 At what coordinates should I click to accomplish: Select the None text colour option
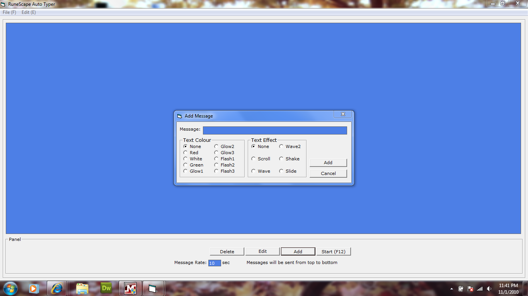click(192, 146)
